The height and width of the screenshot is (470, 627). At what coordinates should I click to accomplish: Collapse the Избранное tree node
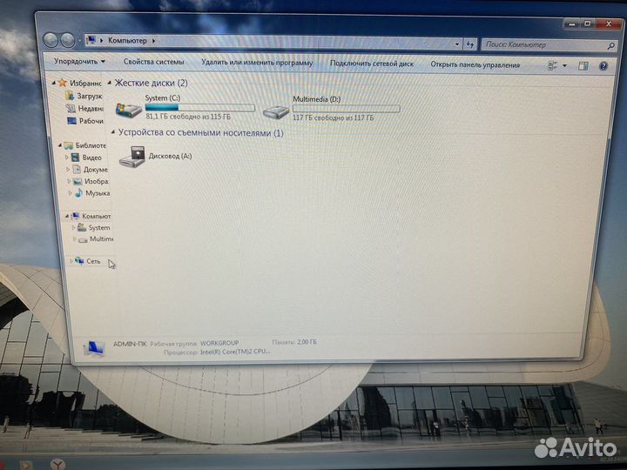pos(54,83)
